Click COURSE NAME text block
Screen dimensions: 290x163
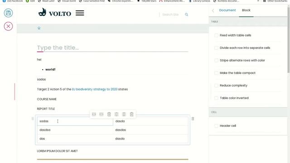click(47, 99)
